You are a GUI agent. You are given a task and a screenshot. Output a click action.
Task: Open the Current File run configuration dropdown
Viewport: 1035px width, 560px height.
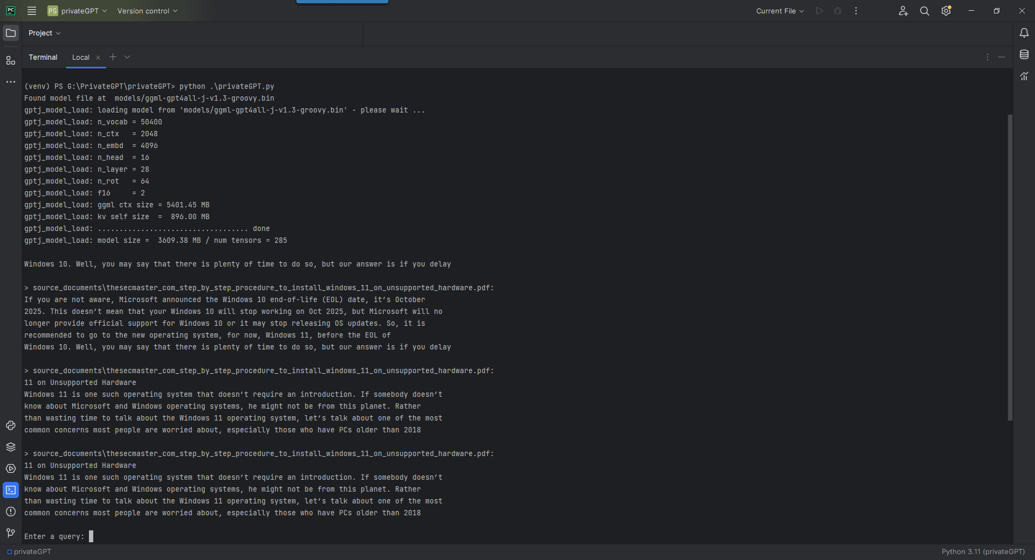click(779, 11)
